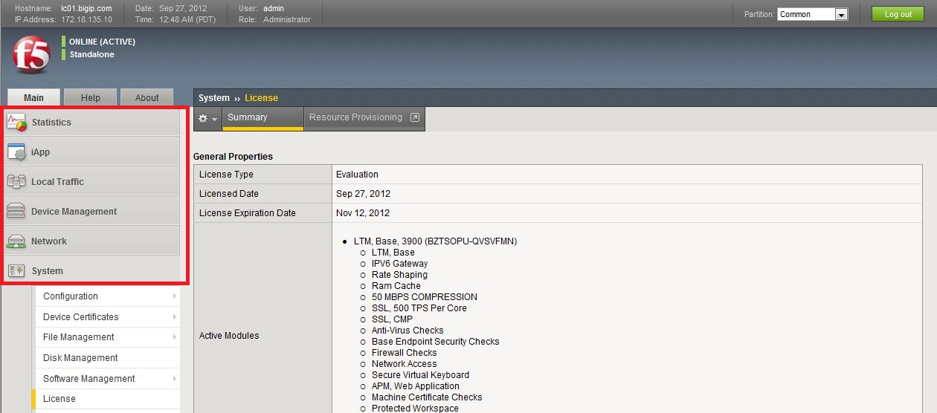The image size is (937, 413).
Task: Click the Active Modules row label
Action: (x=229, y=336)
